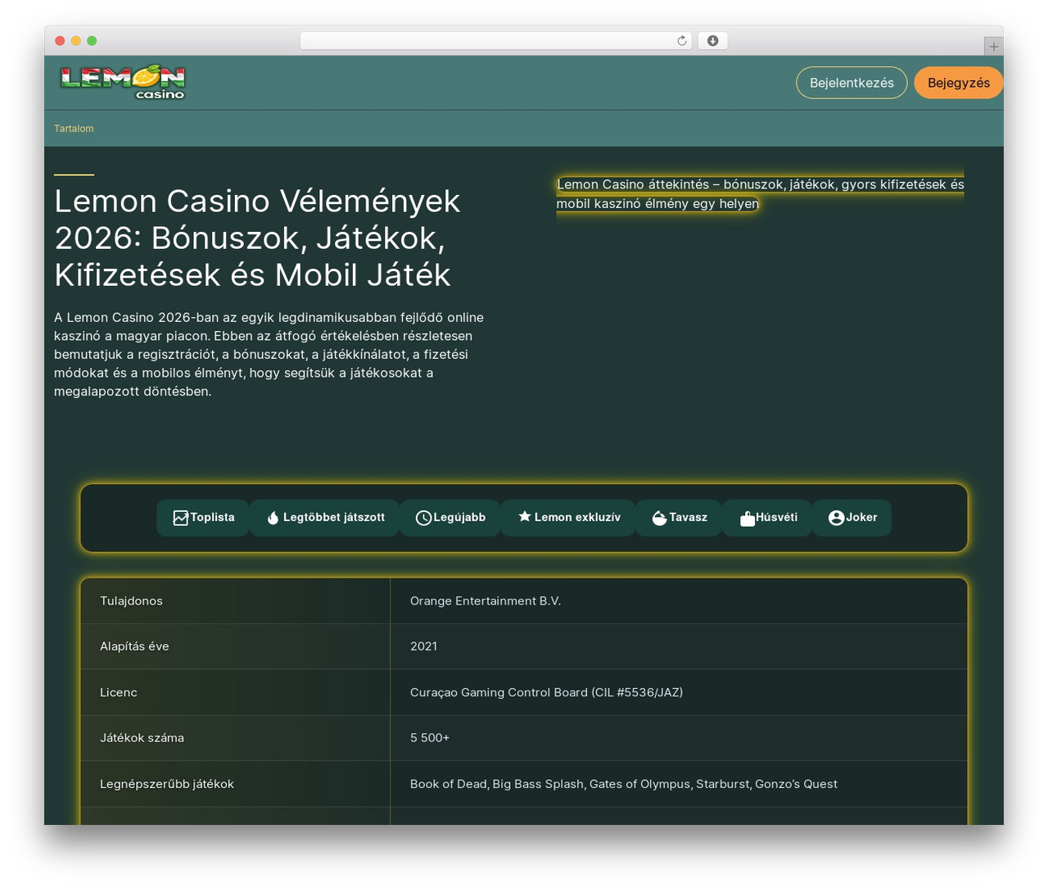Click the intro paragraph starting A Lemon Casino 2026-ban
This screenshot has height=888, width=1048.
270,354
